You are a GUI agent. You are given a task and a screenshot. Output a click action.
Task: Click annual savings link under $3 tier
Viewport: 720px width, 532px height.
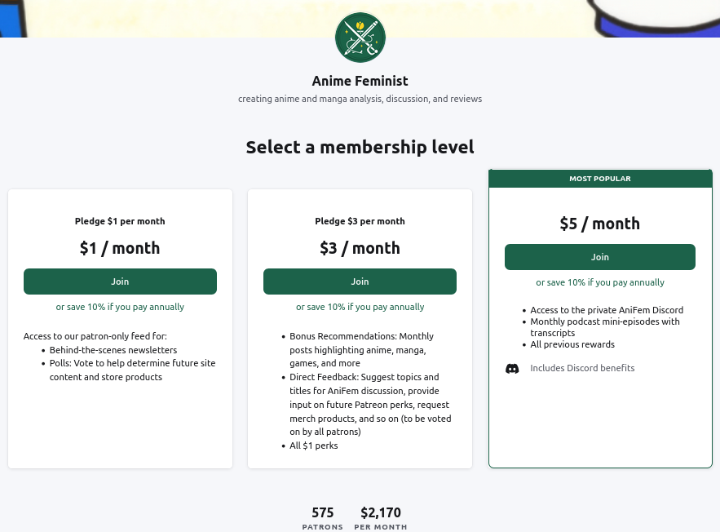click(x=360, y=307)
